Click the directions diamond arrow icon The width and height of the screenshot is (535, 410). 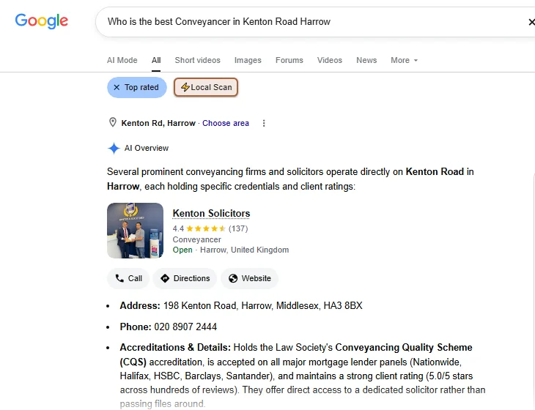[165, 278]
